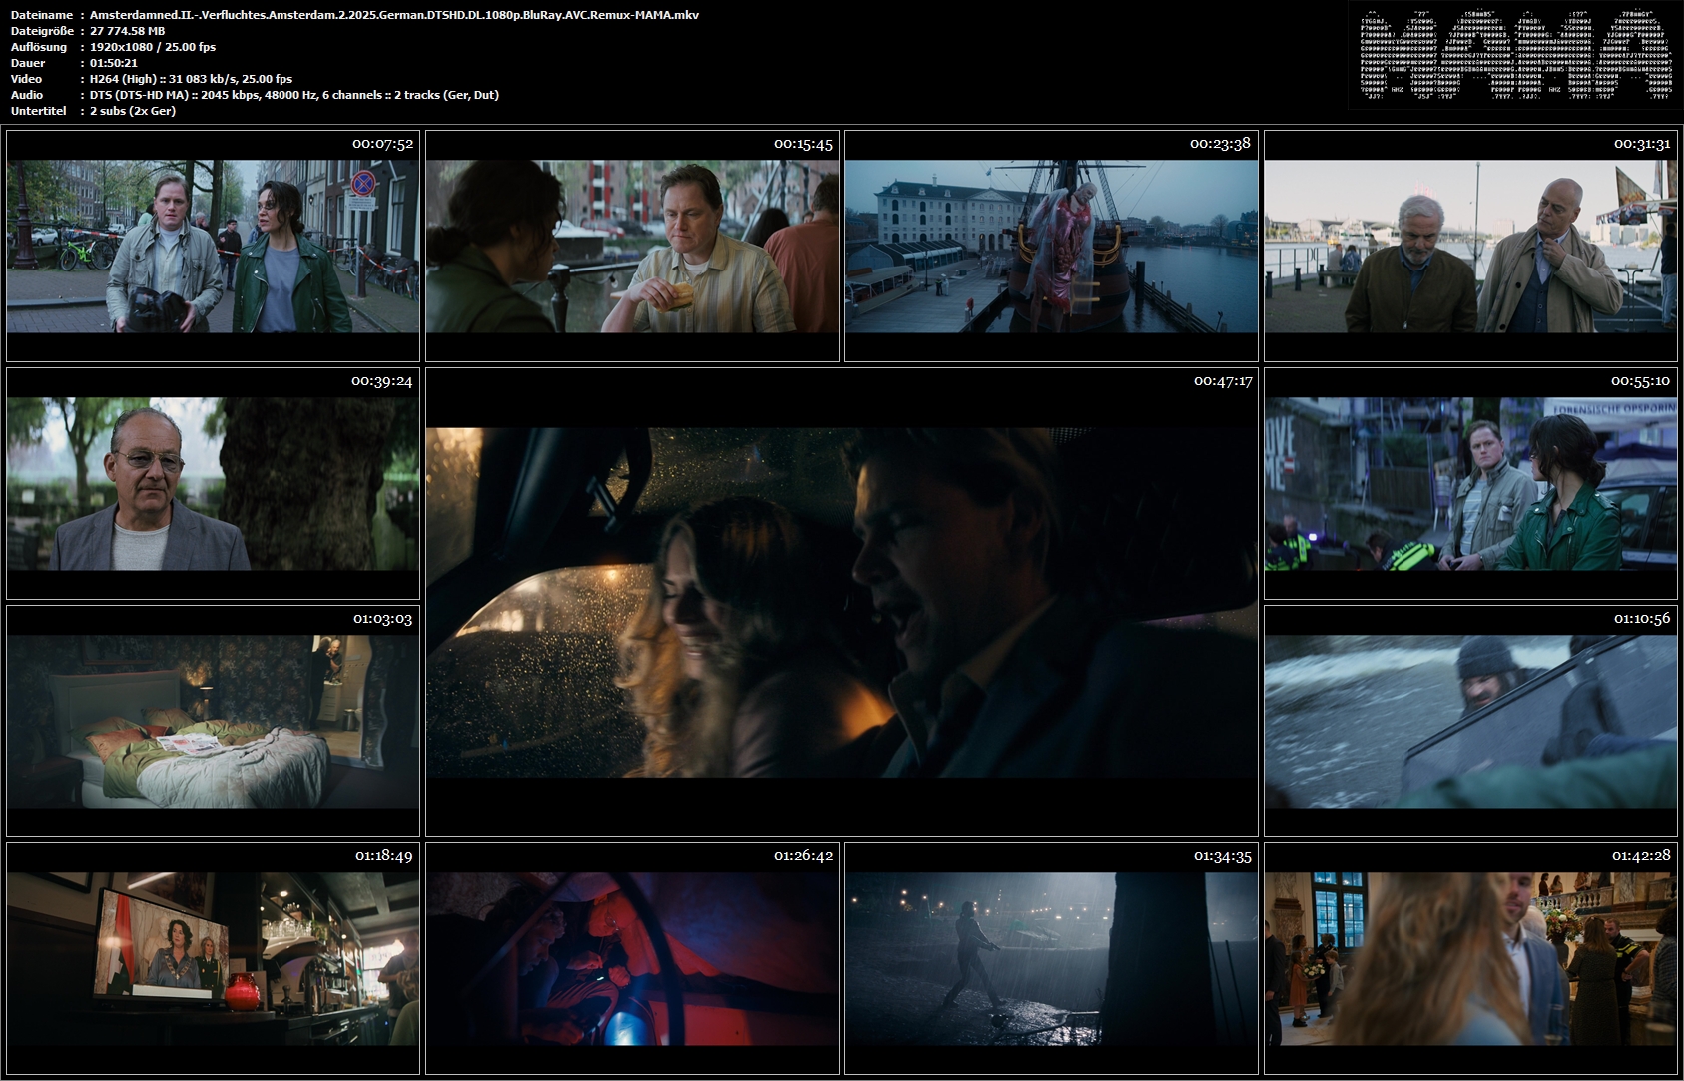
Task: Click the Dauer label
Action: [28, 63]
